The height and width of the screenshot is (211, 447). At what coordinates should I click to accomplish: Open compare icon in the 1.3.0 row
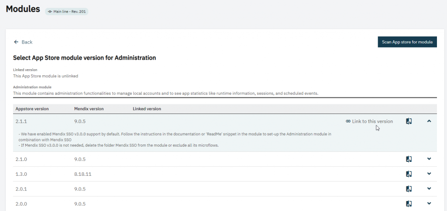tap(409, 174)
